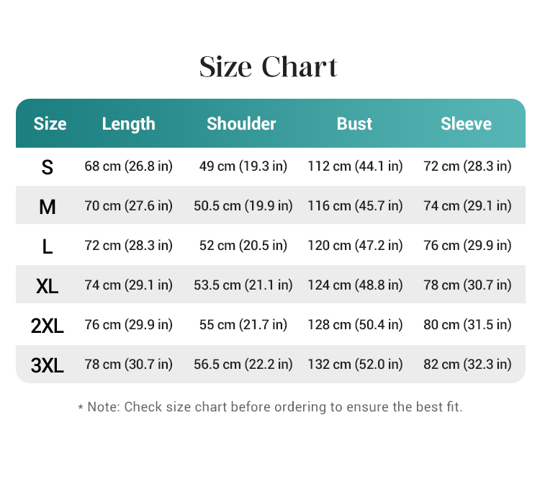
Task: Select the 56.5 cm shoulder cell
Action: [x=243, y=365]
